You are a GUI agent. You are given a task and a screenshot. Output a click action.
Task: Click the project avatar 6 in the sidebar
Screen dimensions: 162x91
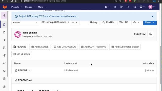pos(4,16)
